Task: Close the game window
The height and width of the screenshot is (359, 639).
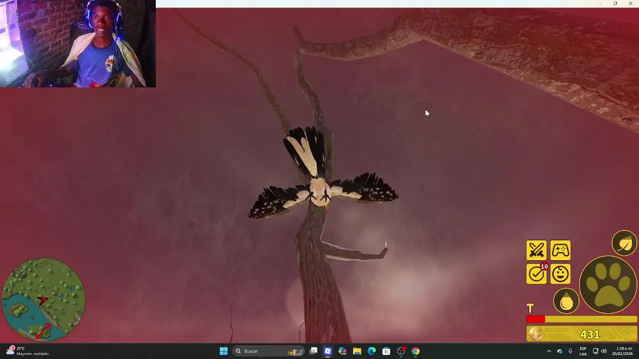Action: tap(630, 3)
